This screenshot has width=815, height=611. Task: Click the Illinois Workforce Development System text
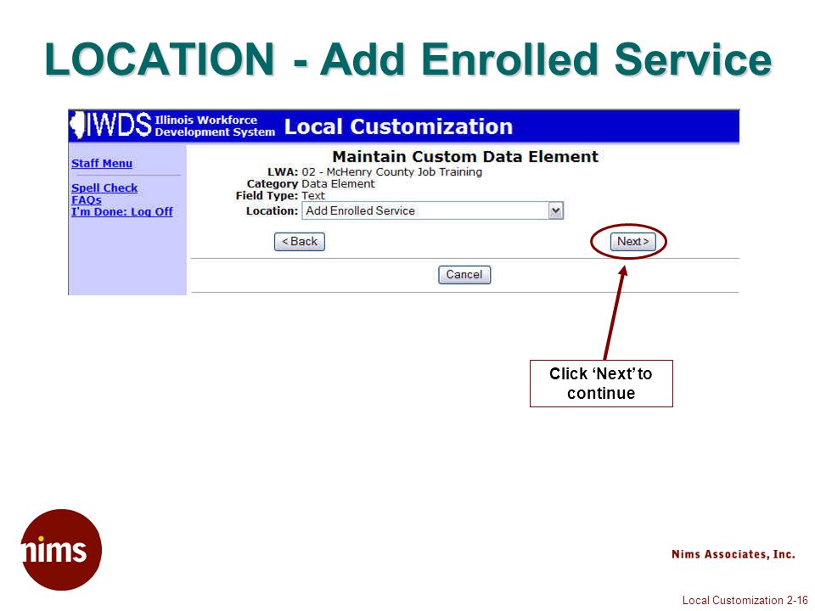pyautogui.click(x=215, y=126)
